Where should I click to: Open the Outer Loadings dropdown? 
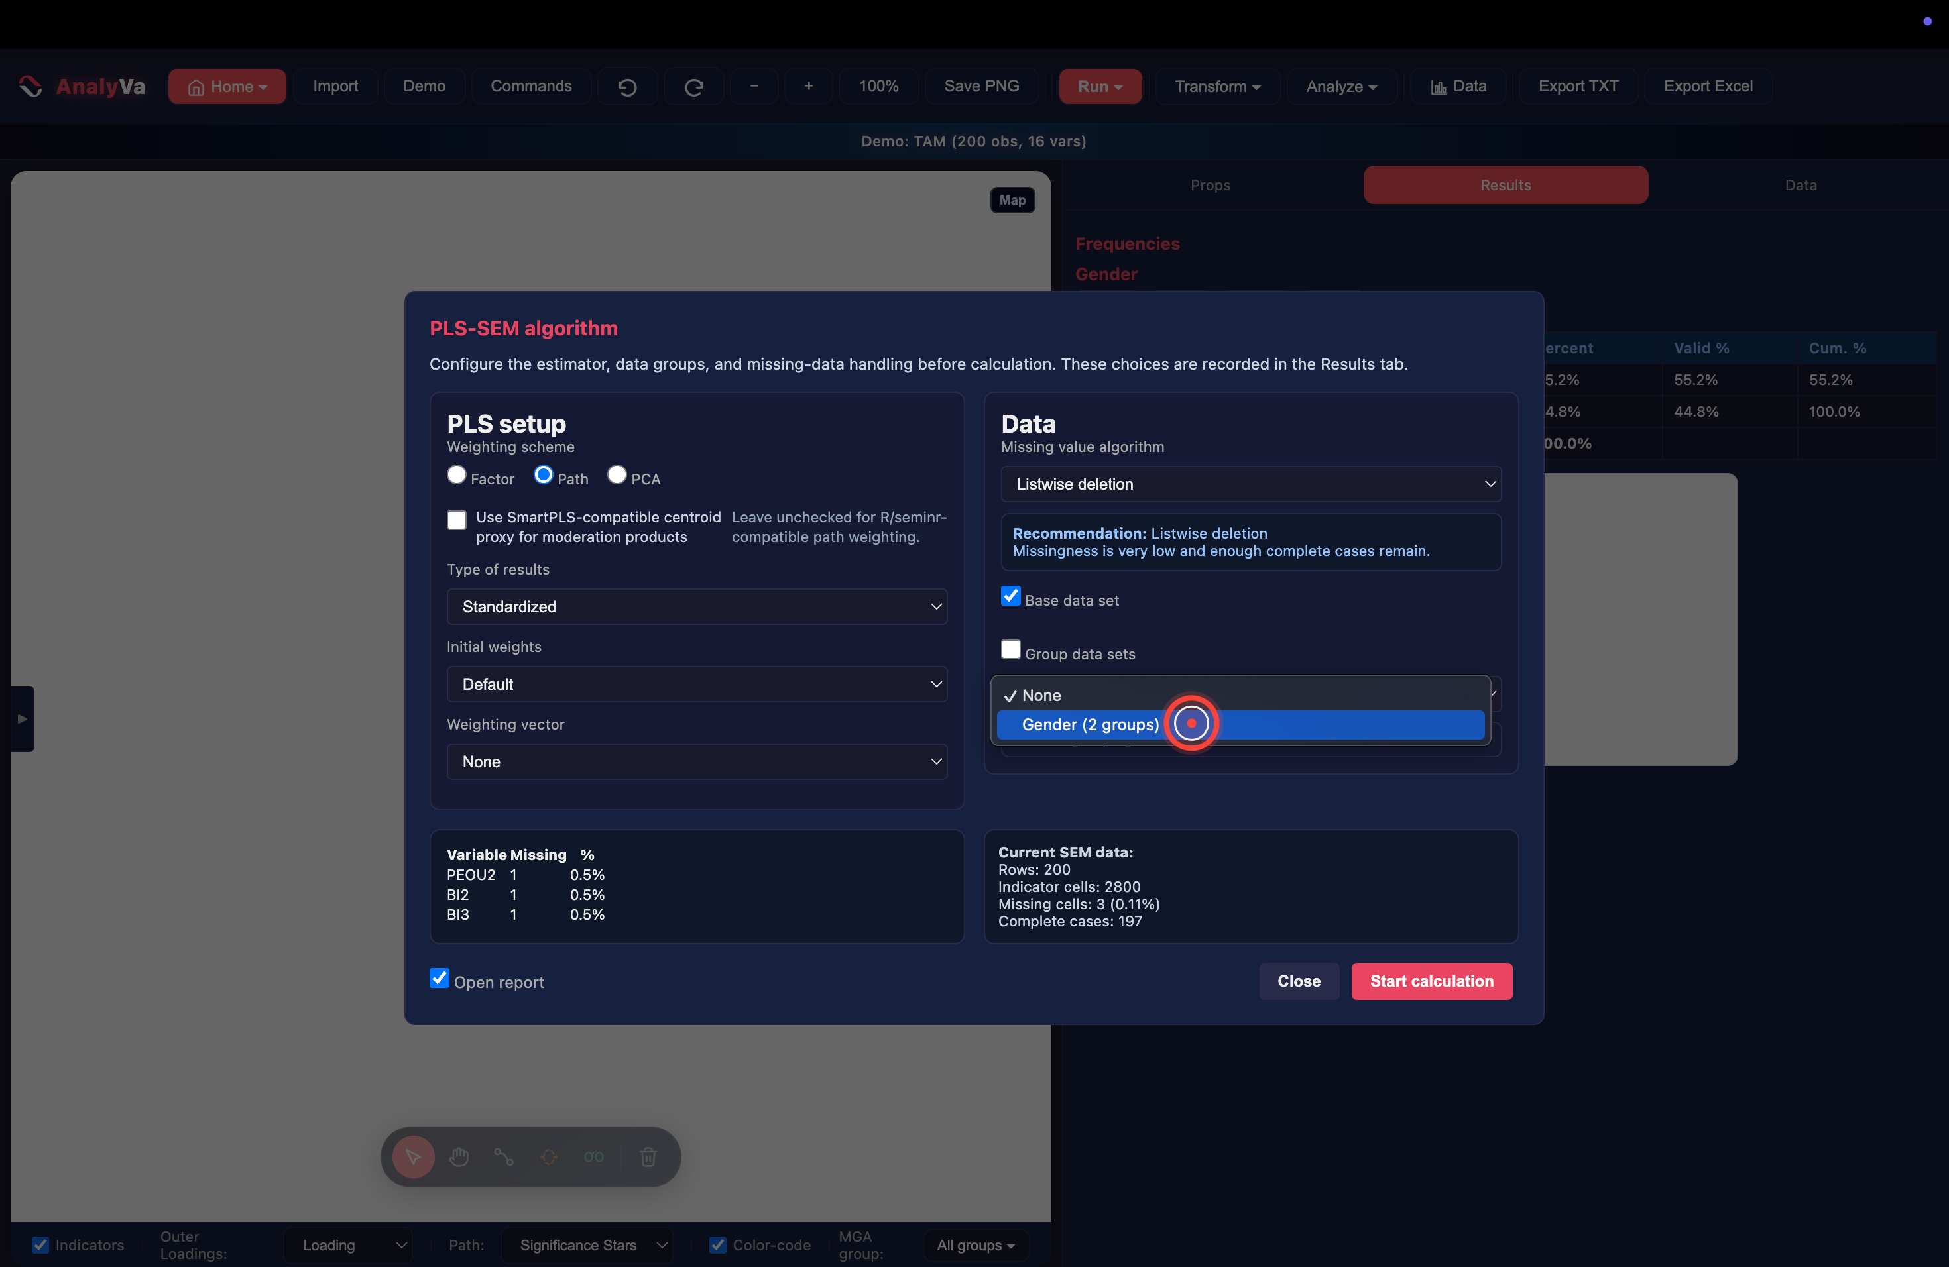tap(349, 1245)
